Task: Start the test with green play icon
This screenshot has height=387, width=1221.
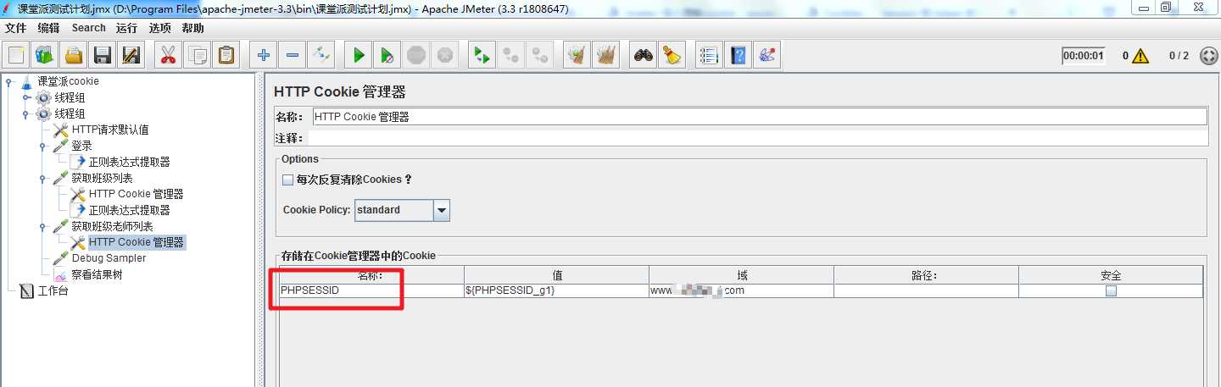Action: 359,55
